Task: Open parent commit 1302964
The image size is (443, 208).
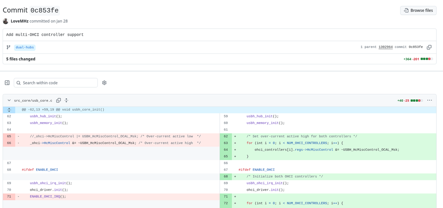Action: coord(385,47)
